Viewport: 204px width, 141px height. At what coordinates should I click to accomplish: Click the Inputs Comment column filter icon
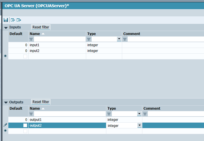125,39
